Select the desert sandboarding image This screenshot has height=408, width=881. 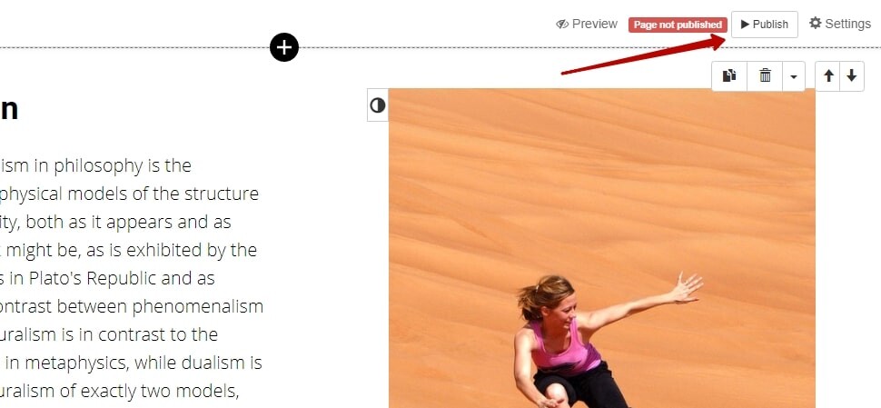(x=602, y=248)
